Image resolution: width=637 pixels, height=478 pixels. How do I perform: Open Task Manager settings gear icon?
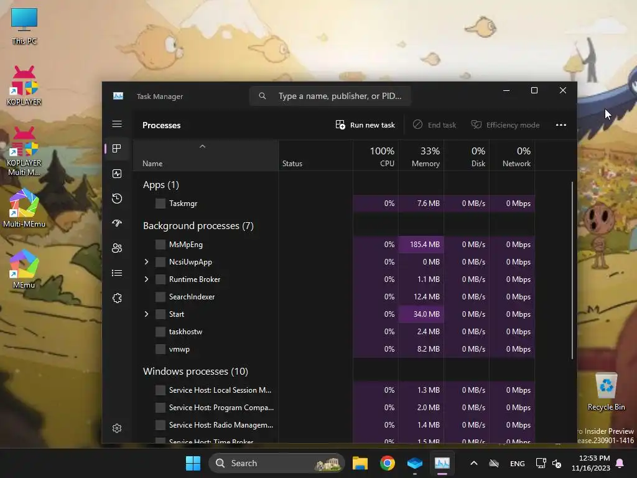tap(117, 428)
